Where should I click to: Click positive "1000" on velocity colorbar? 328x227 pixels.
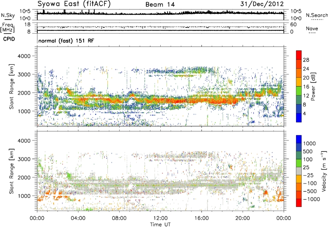pyautogui.click(x=310, y=143)
